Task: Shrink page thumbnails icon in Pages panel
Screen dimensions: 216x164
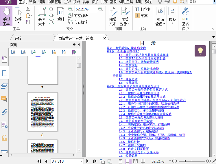Action: coord(23,52)
